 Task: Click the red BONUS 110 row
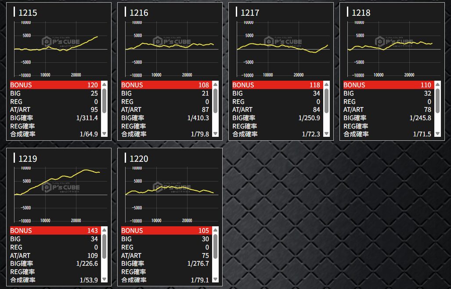click(x=389, y=85)
